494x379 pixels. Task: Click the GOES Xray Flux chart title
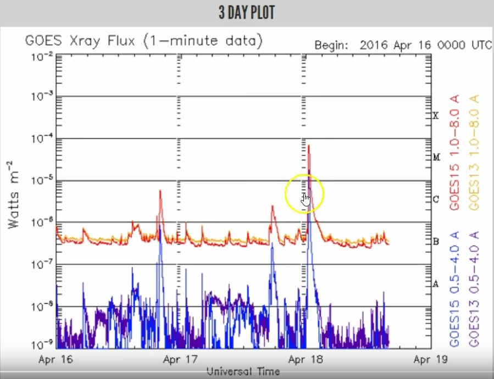(x=143, y=41)
